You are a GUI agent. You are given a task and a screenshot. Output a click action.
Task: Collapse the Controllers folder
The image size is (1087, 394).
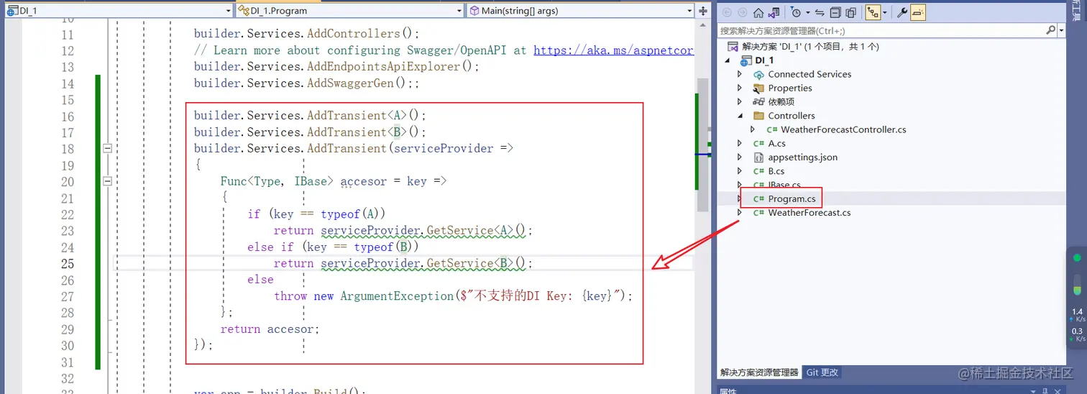pyautogui.click(x=740, y=116)
